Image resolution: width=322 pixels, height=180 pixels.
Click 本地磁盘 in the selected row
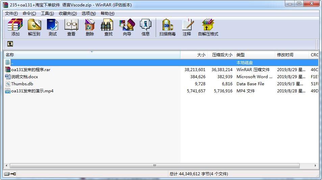(x=245, y=62)
